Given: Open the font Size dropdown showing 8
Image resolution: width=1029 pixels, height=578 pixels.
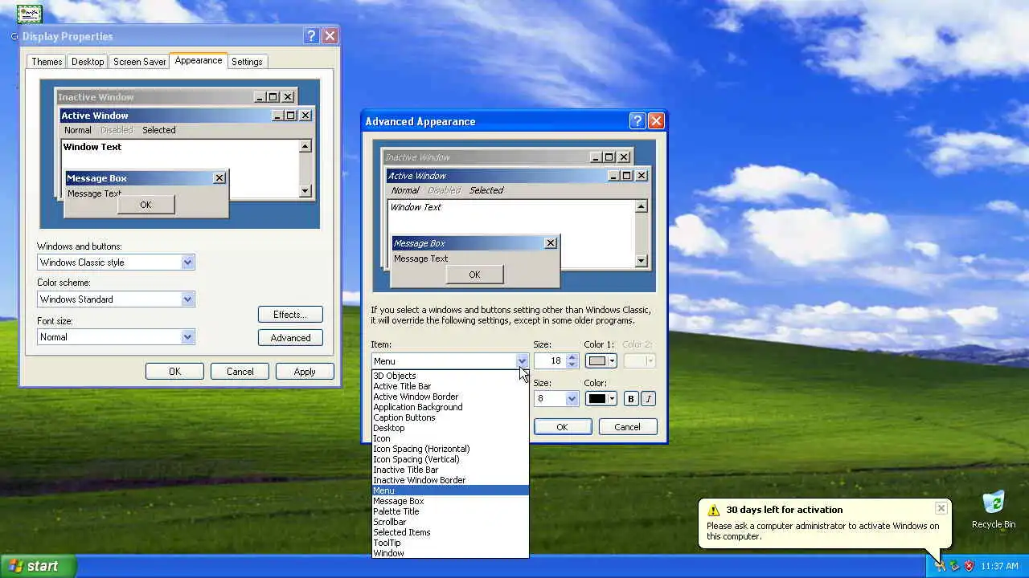Looking at the screenshot, I should 572,399.
